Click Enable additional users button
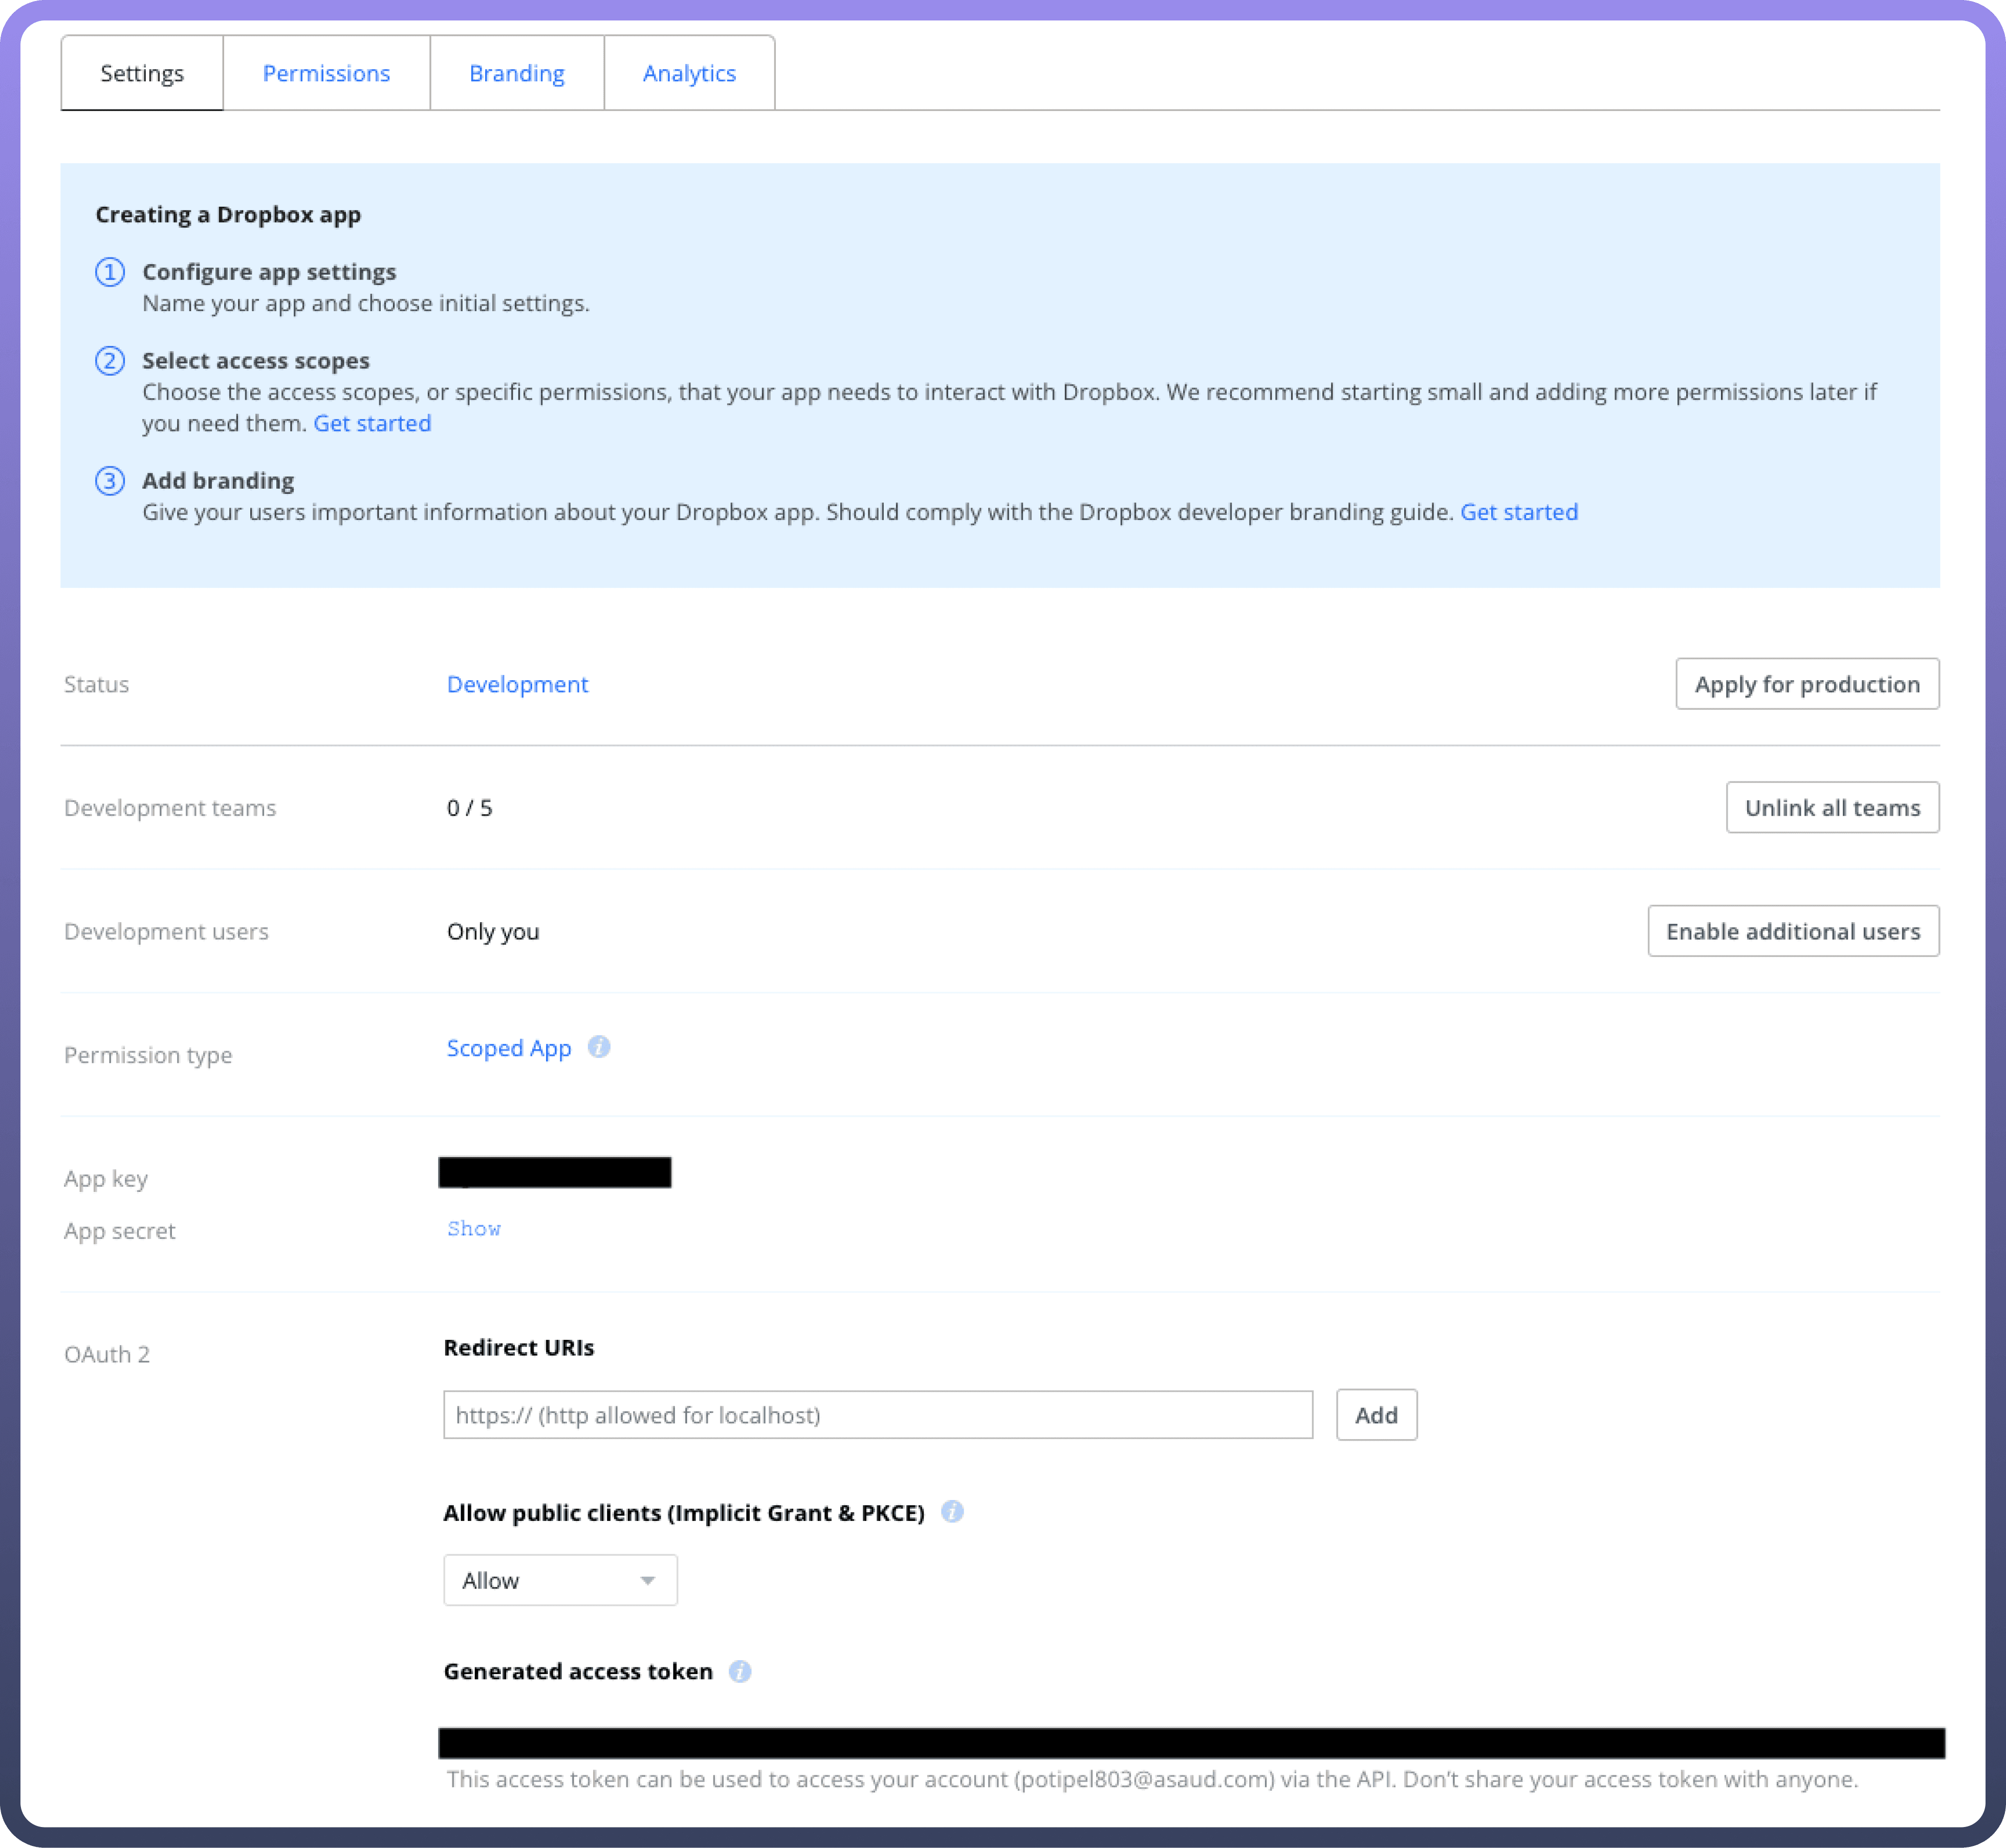 (x=1792, y=931)
